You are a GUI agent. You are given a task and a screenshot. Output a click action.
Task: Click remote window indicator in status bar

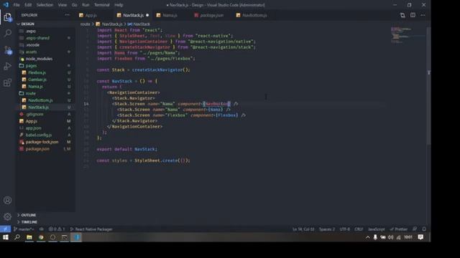coord(5,229)
